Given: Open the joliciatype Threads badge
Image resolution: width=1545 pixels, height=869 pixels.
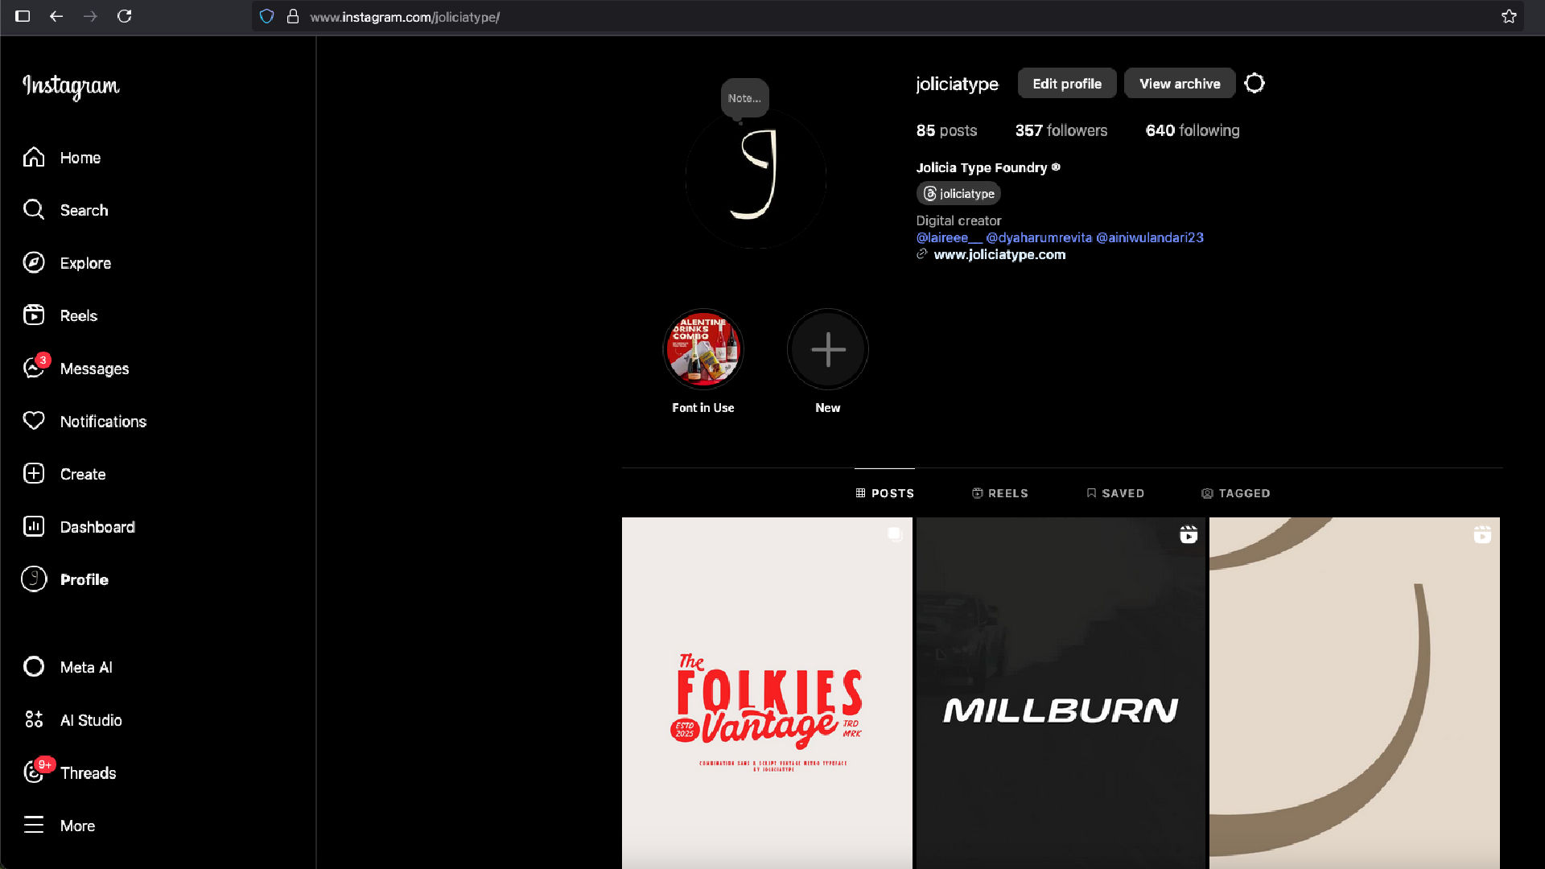Looking at the screenshot, I should coord(958,194).
